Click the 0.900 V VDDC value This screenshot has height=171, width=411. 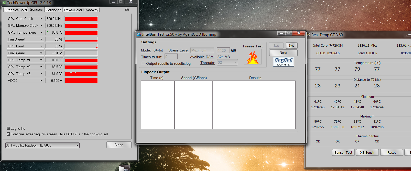[54, 81]
